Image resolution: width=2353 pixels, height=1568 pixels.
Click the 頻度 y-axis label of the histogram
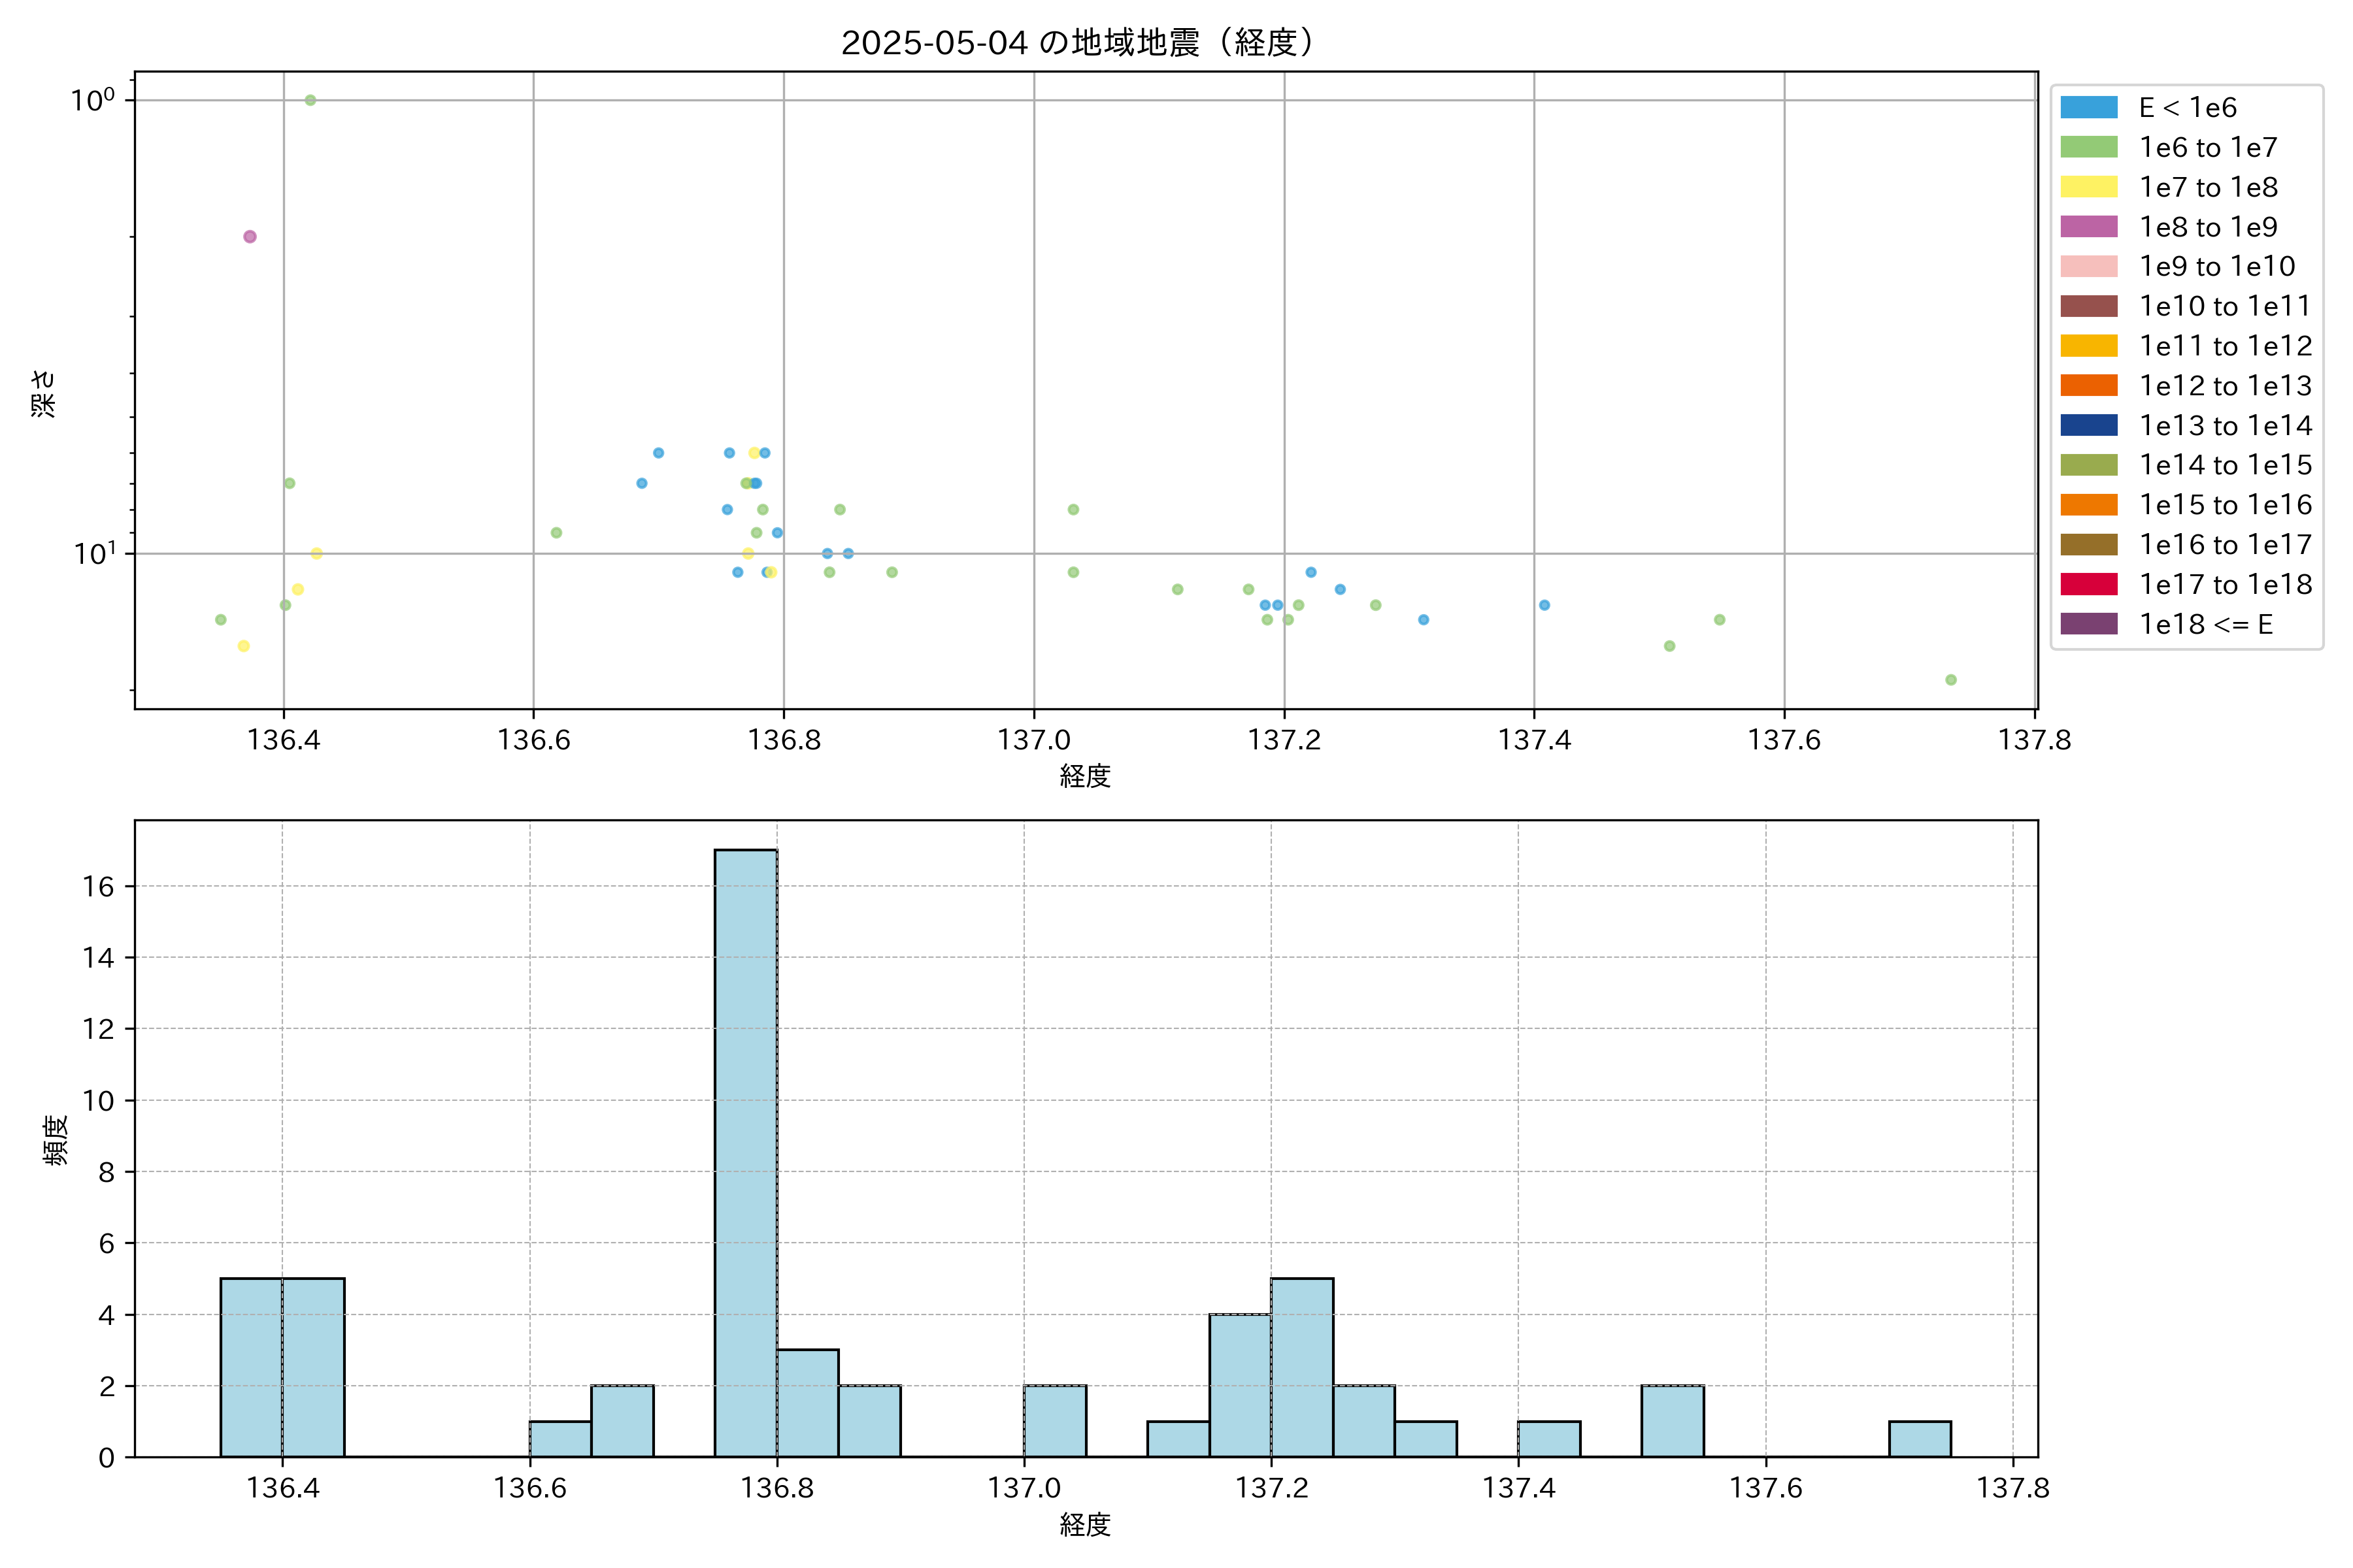pyautogui.click(x=56, y=1139)
